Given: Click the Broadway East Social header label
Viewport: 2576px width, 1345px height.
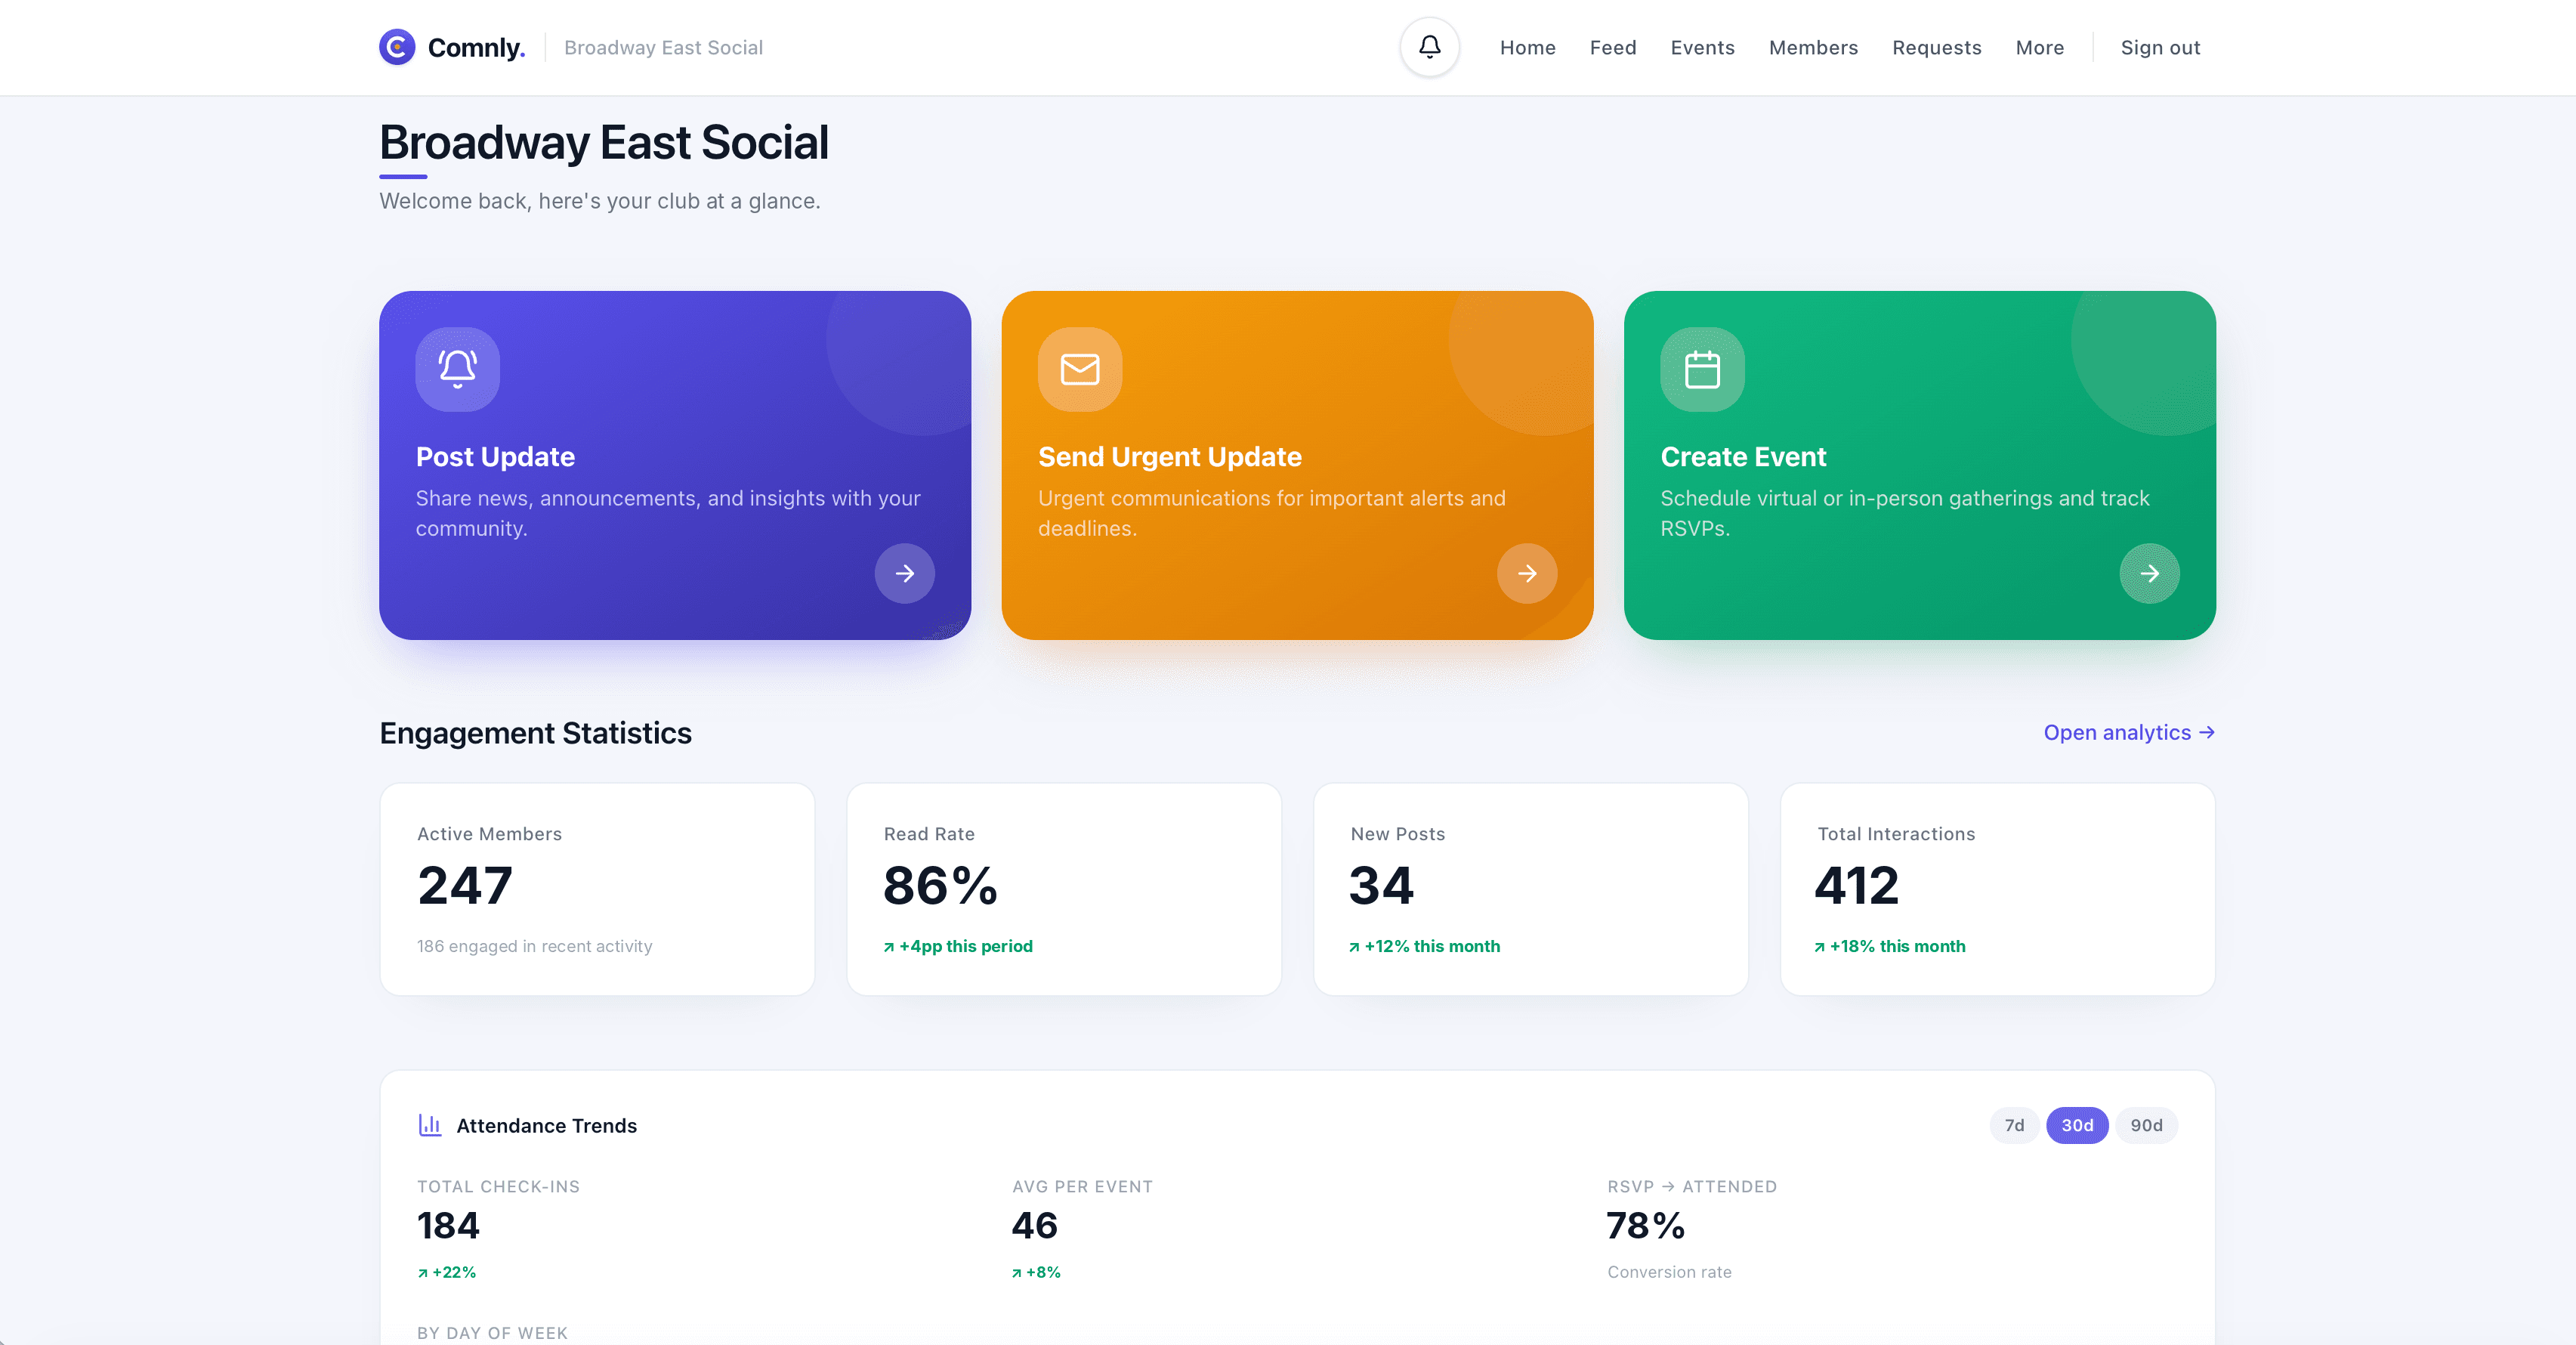Looking at the screenshot, I should (x=663, y=47).
